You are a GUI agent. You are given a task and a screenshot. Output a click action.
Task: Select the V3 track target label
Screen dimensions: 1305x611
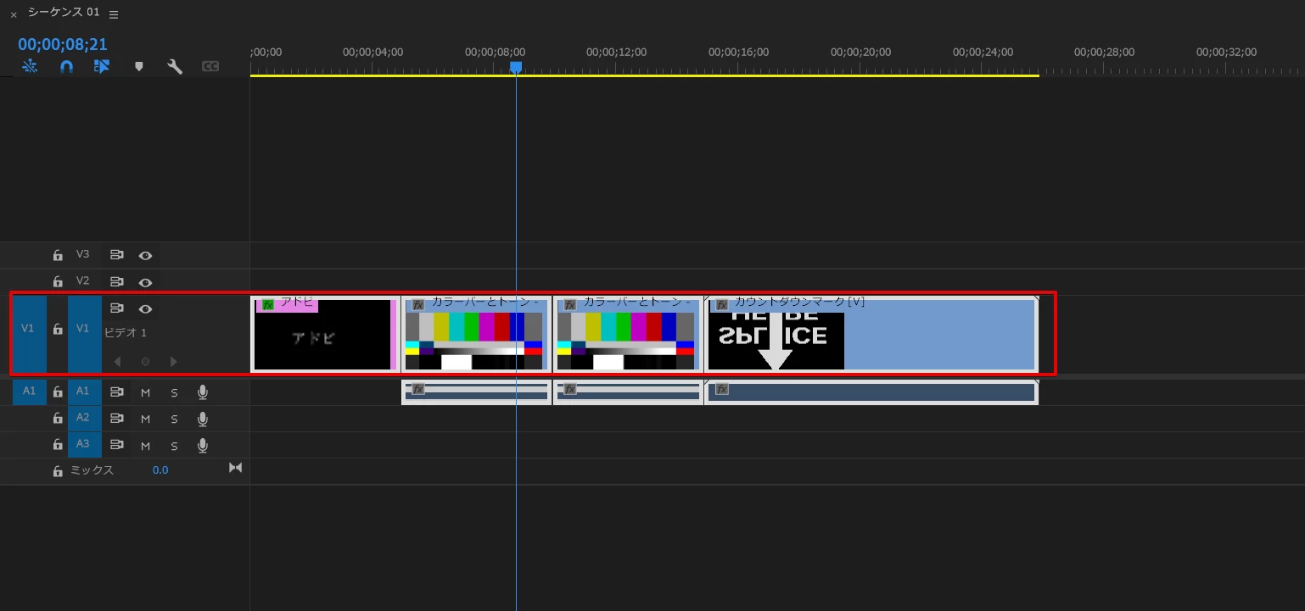[82, 254]
